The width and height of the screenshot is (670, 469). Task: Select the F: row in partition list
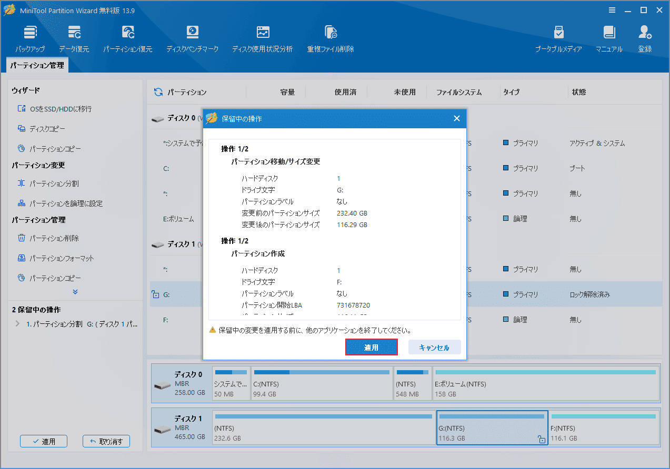point(405,320)
